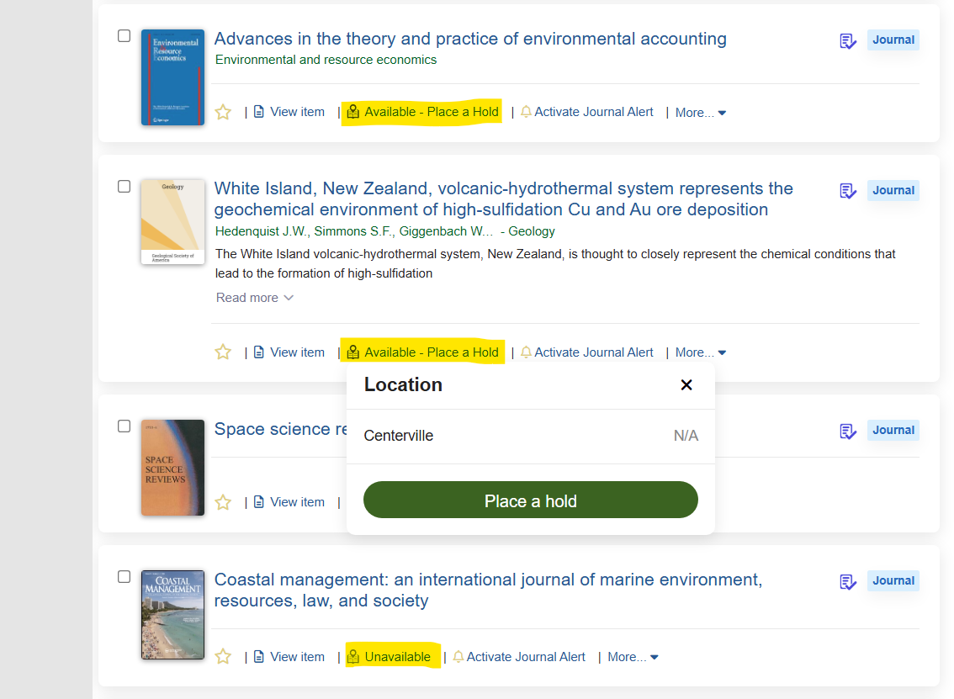Click star icon for Space science reviews

223,502
